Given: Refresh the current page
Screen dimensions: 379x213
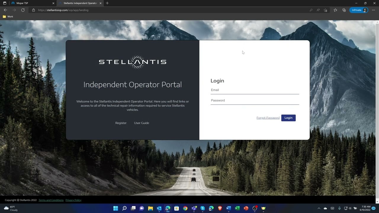Looking at the screenshot, I should [x=23, y=10].
